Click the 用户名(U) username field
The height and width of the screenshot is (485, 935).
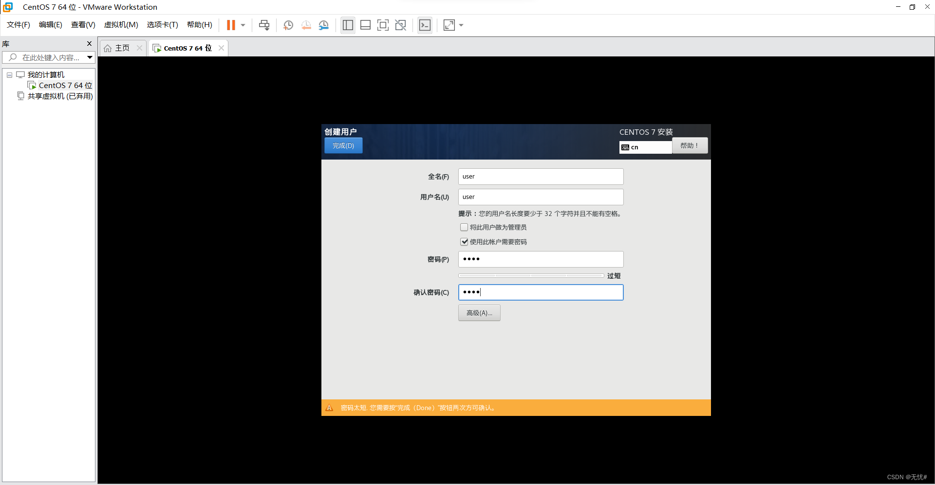541,197
